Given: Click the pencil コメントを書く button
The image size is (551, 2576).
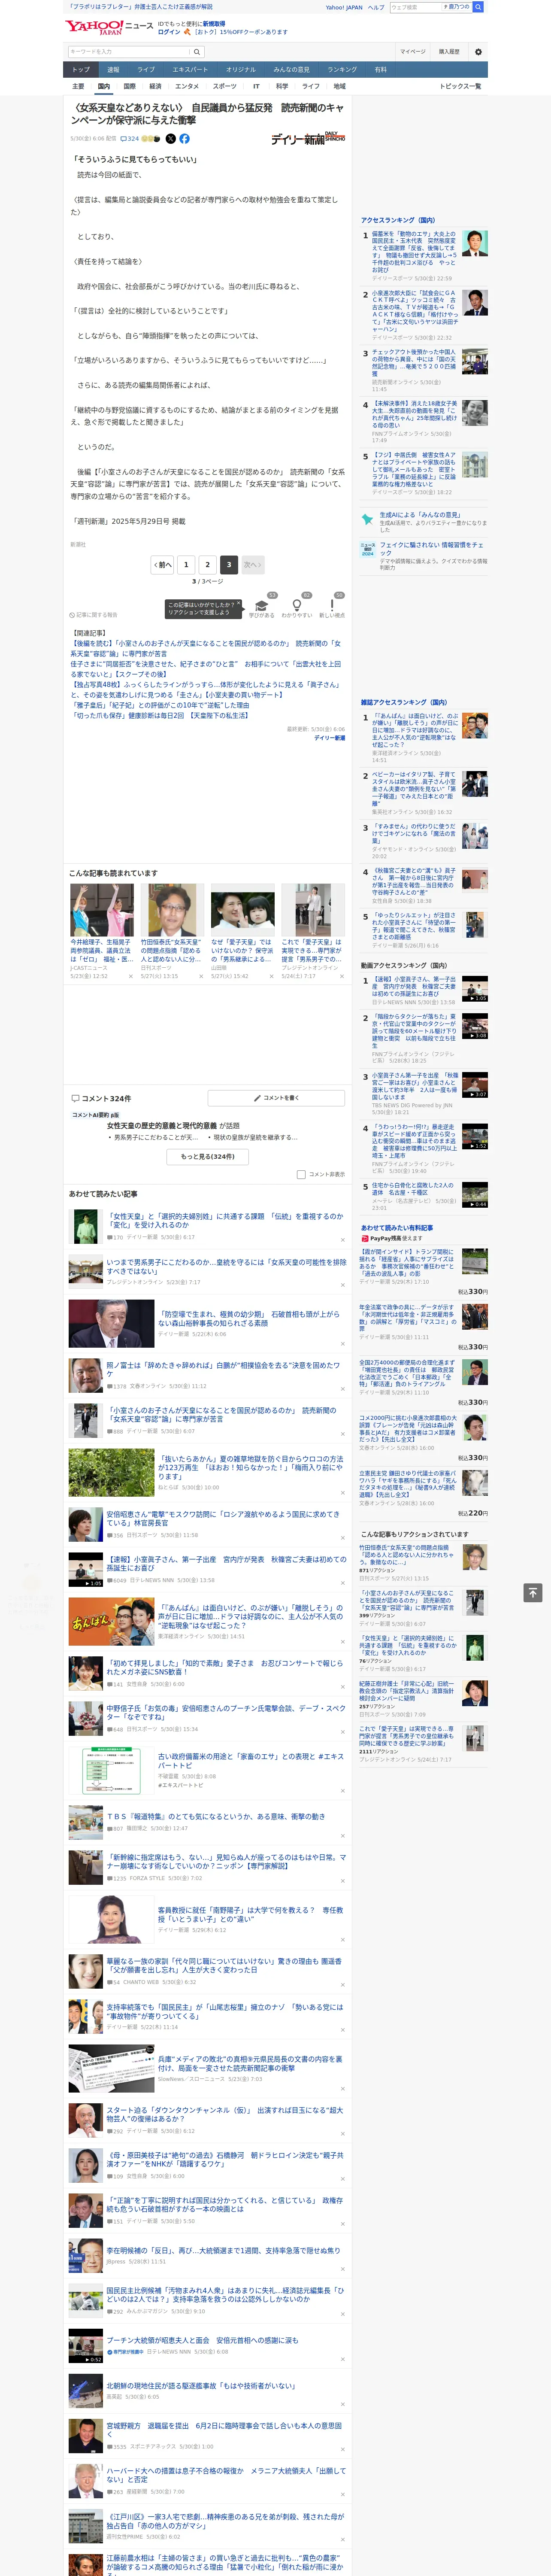Looking at the screenshot, I should pos(276,1098).
